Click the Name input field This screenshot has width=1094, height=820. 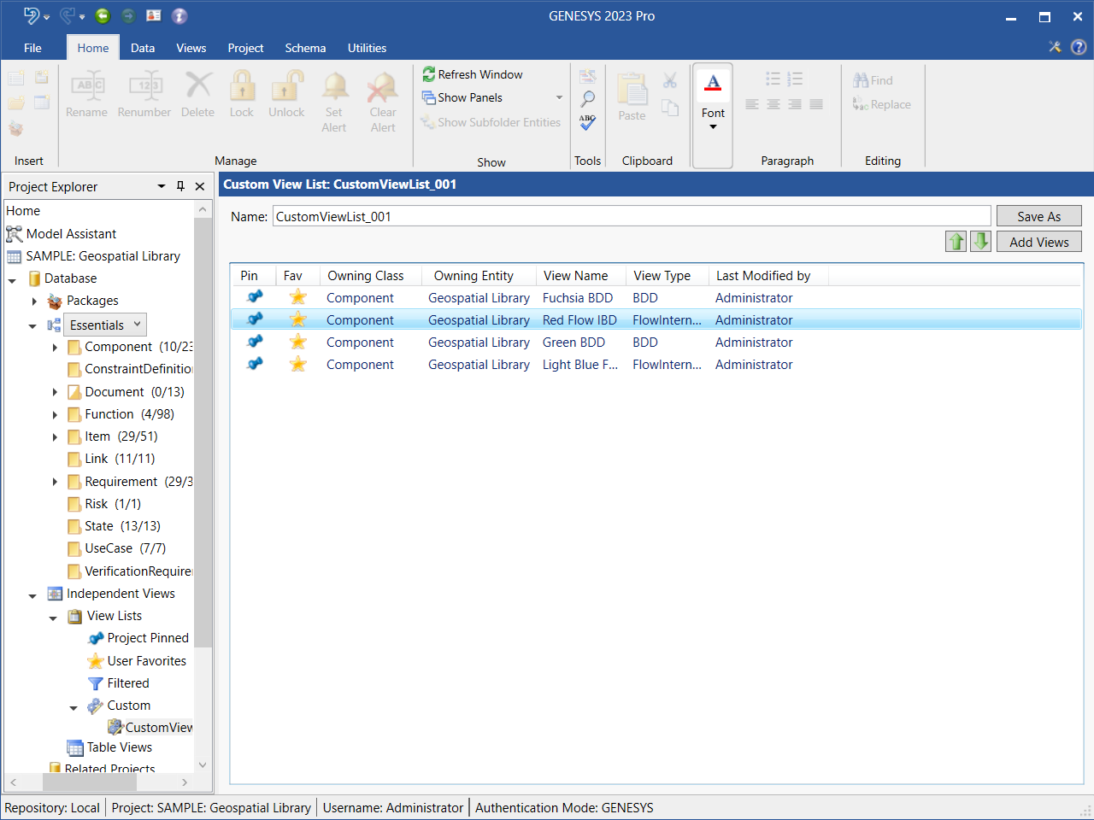(x=631, y=216)
